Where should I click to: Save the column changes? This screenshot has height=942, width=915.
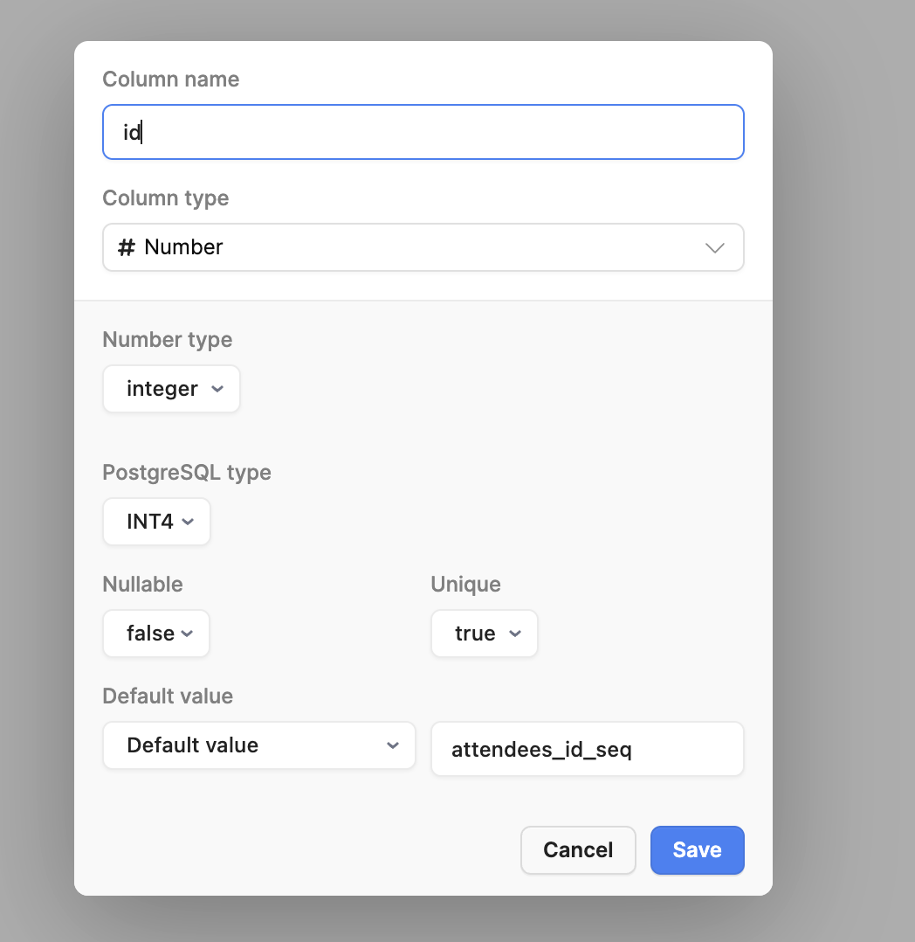click(x=697, y=850)
